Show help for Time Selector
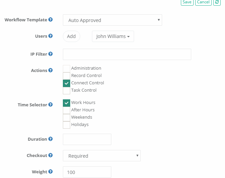The height and width of the screenshot is (178, 225). tap(50, 105)
